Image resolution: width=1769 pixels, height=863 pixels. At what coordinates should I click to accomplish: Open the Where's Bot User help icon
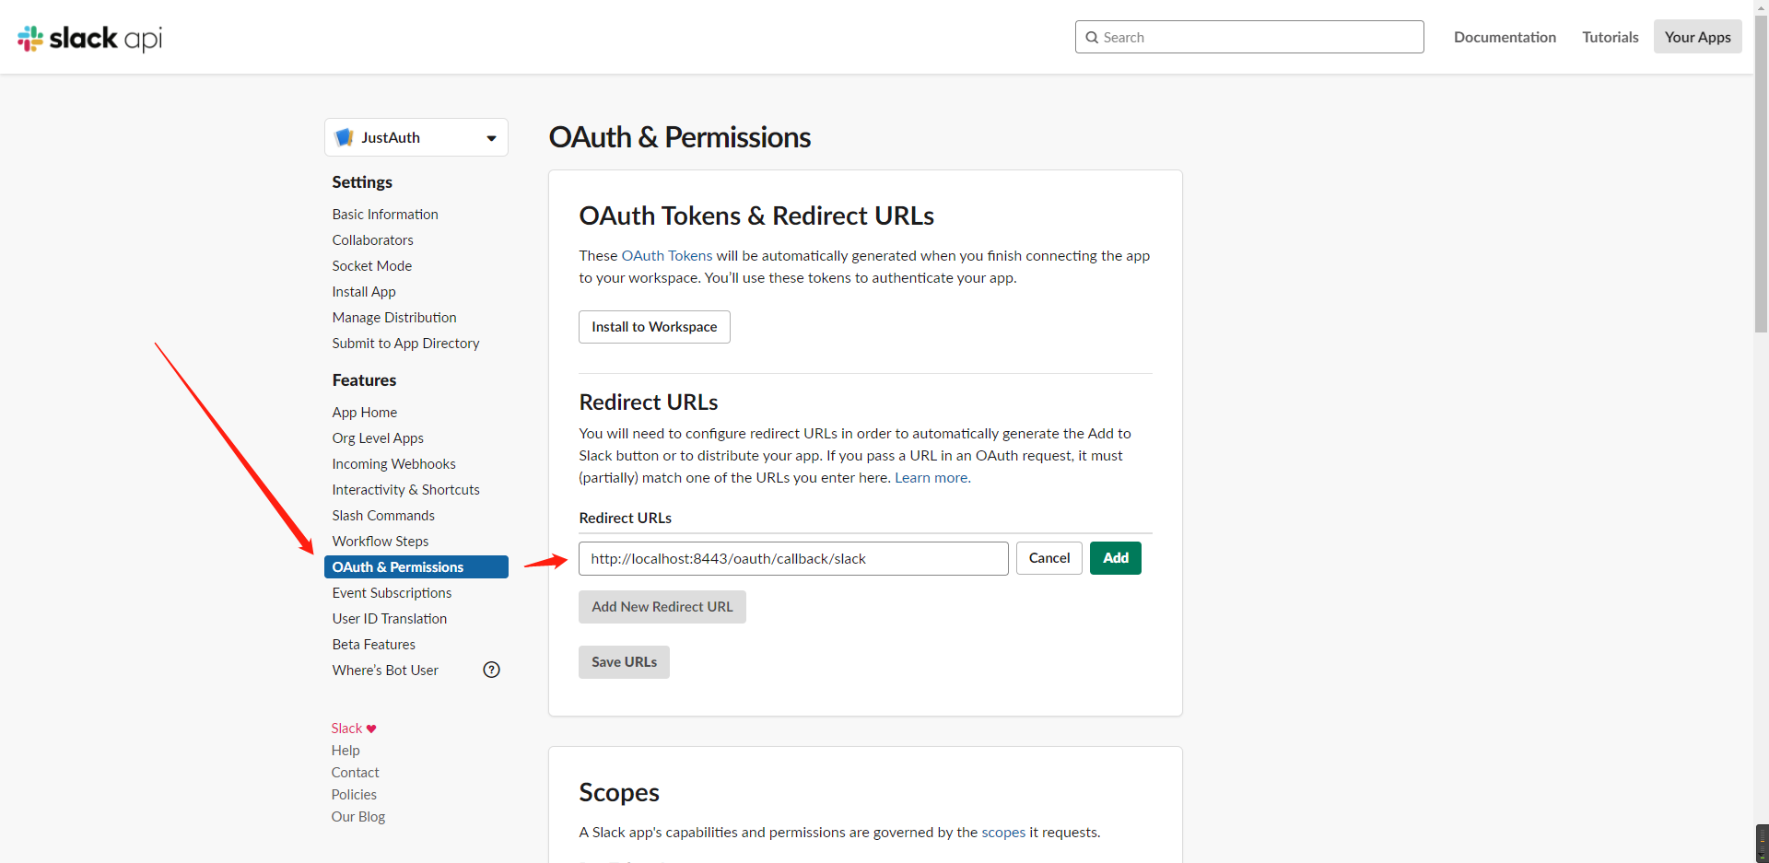(x=492, y=670)
